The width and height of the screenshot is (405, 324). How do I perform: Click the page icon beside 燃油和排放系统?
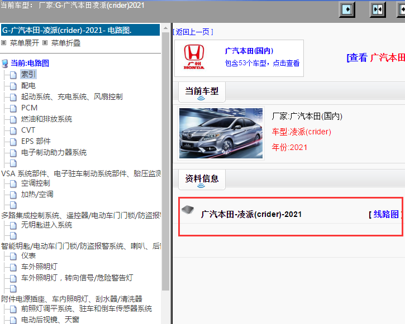(x=13, y=119)
